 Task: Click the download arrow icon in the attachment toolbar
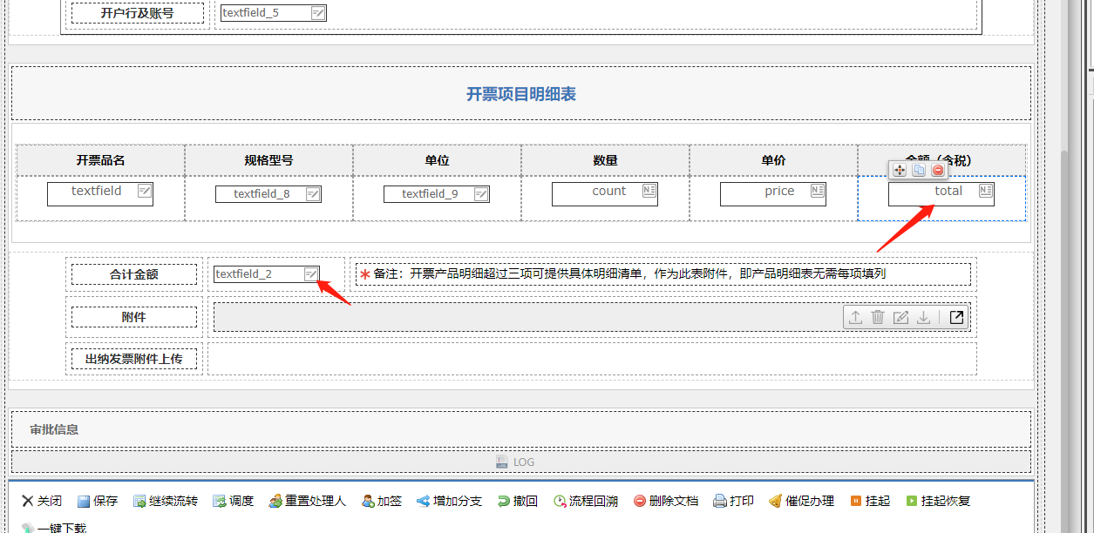coord(923,317)
